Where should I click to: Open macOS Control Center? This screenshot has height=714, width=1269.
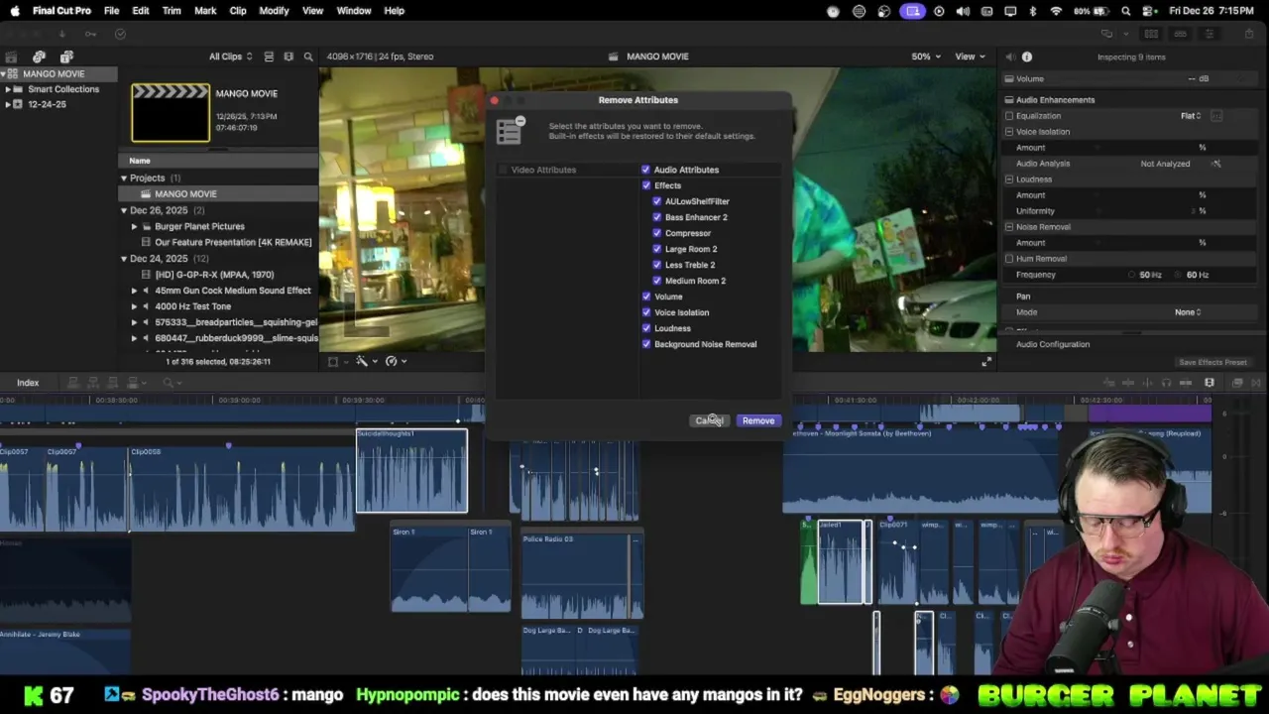point(1148,11)
